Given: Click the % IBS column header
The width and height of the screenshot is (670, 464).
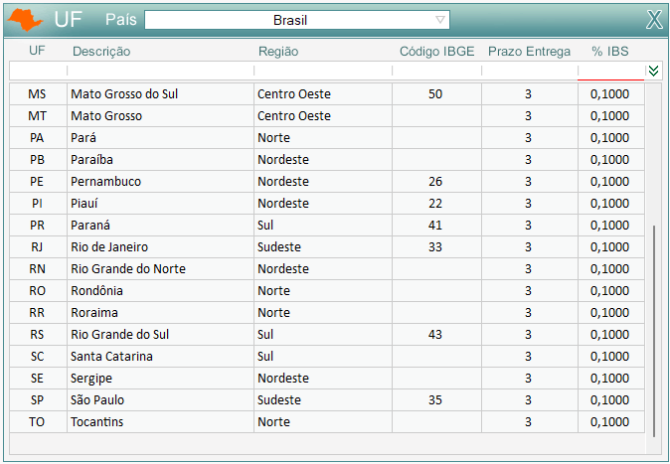Looking at the screenshot, I should [609, 51].
